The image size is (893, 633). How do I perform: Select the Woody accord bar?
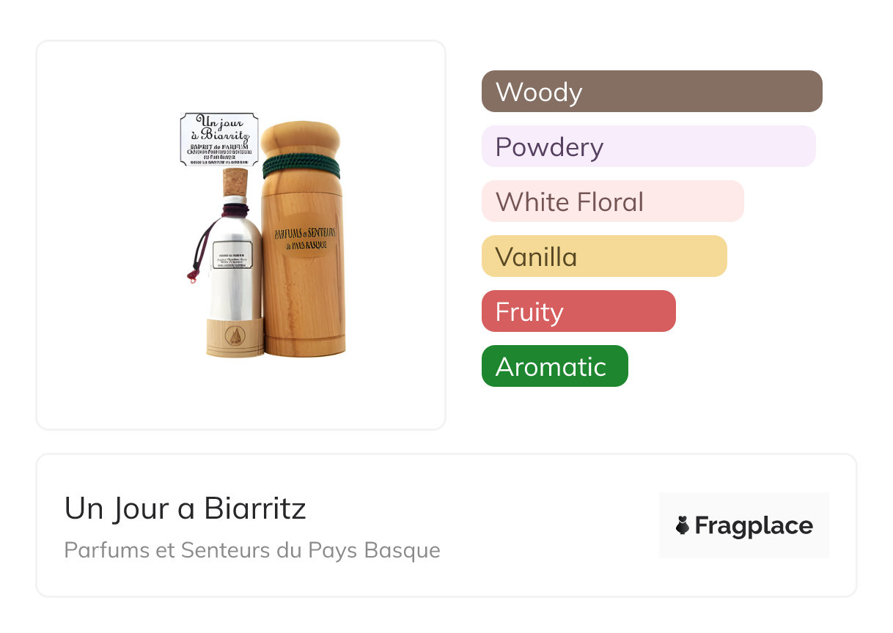click(652, 92)
